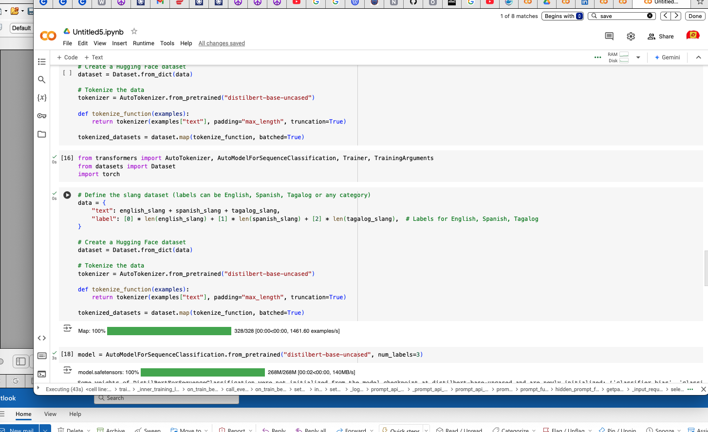Viewport: 708px width, 432px height.
Task: Open the code snippets panel
Action: coord(42,338)
